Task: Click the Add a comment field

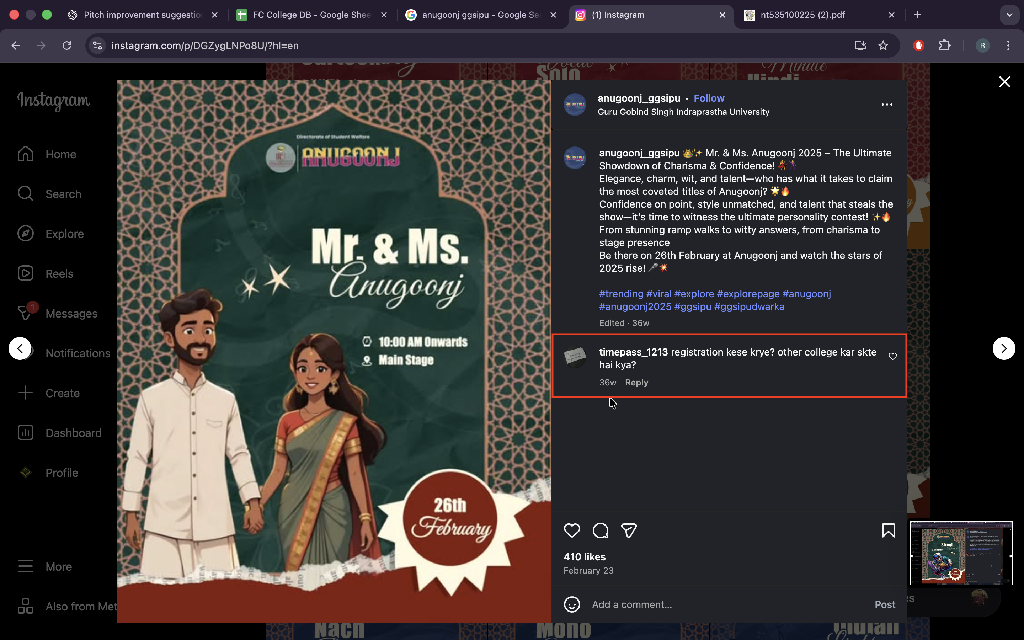Action: [x=719, y=604]
